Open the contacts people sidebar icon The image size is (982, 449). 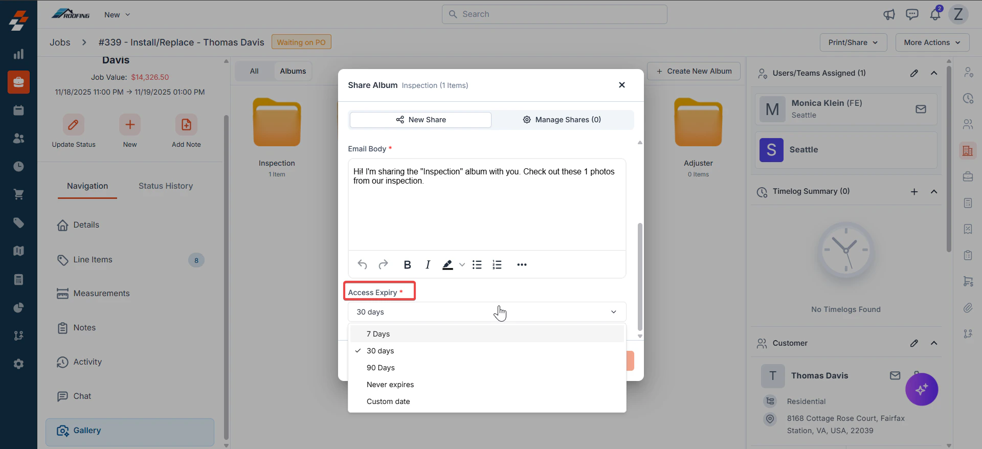[x=18, y=139]
